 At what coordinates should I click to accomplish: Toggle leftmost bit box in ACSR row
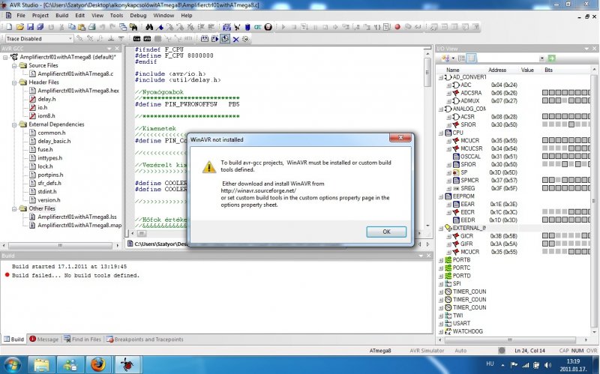point(545,117)
